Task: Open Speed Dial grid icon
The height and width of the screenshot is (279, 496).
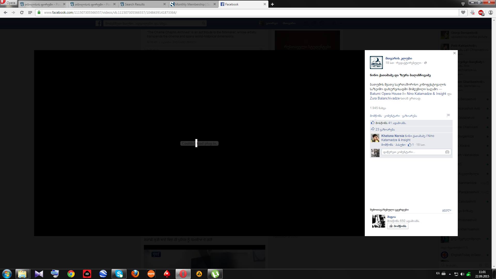Action: click(30, 12)
